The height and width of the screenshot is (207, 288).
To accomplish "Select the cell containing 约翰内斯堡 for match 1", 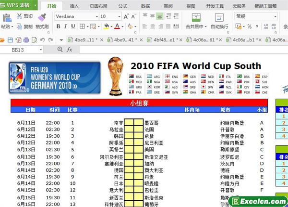I will pyautogui.click(x=232, y=123).
